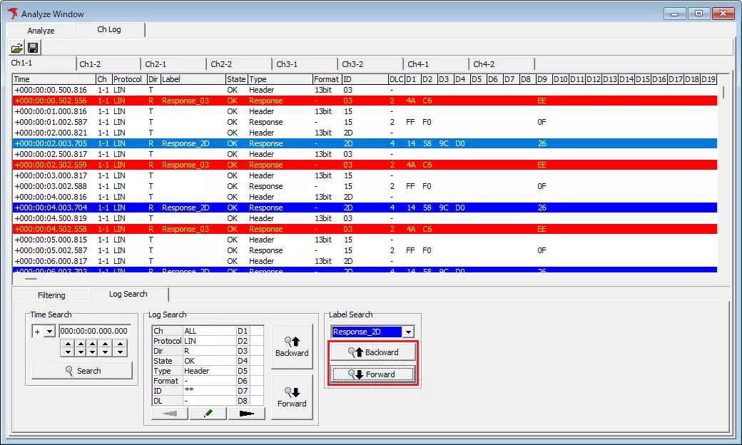Save the log with floppy disk icon

point(33,48)
